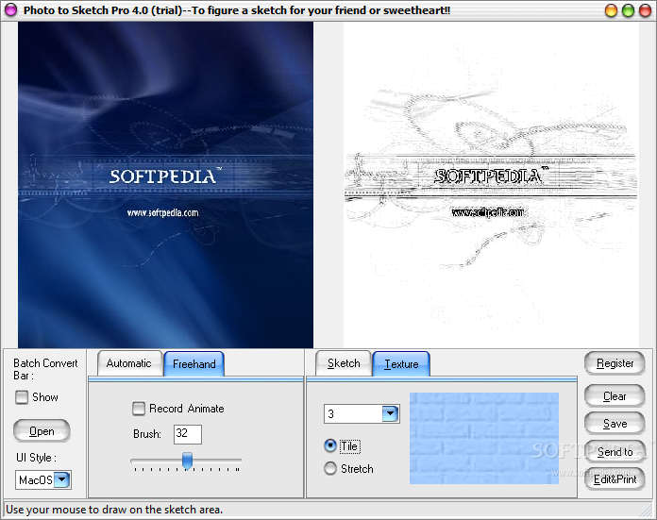Open Edit&Print
Image resolution: width=657 pixels, height=520 pixels.
click(615, 478)
